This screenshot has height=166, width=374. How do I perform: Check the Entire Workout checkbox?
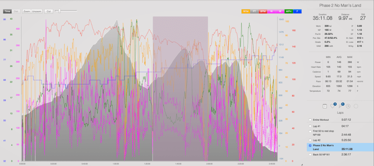[x=310, y=120]
